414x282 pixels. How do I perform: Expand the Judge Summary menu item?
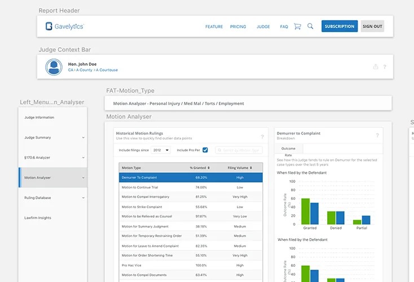pos(83,137)
